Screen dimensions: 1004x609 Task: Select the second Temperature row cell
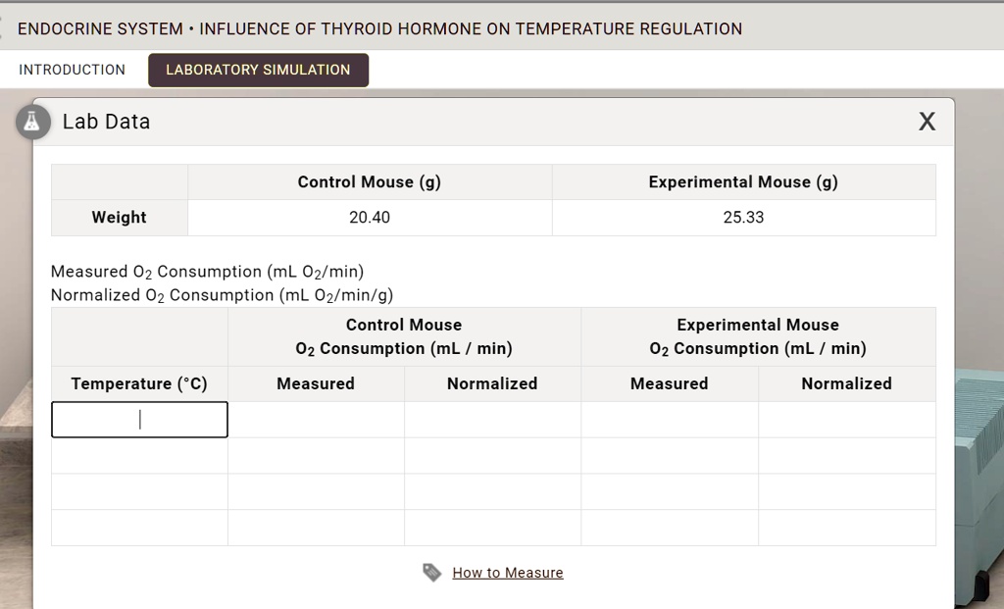coord(138,455)
